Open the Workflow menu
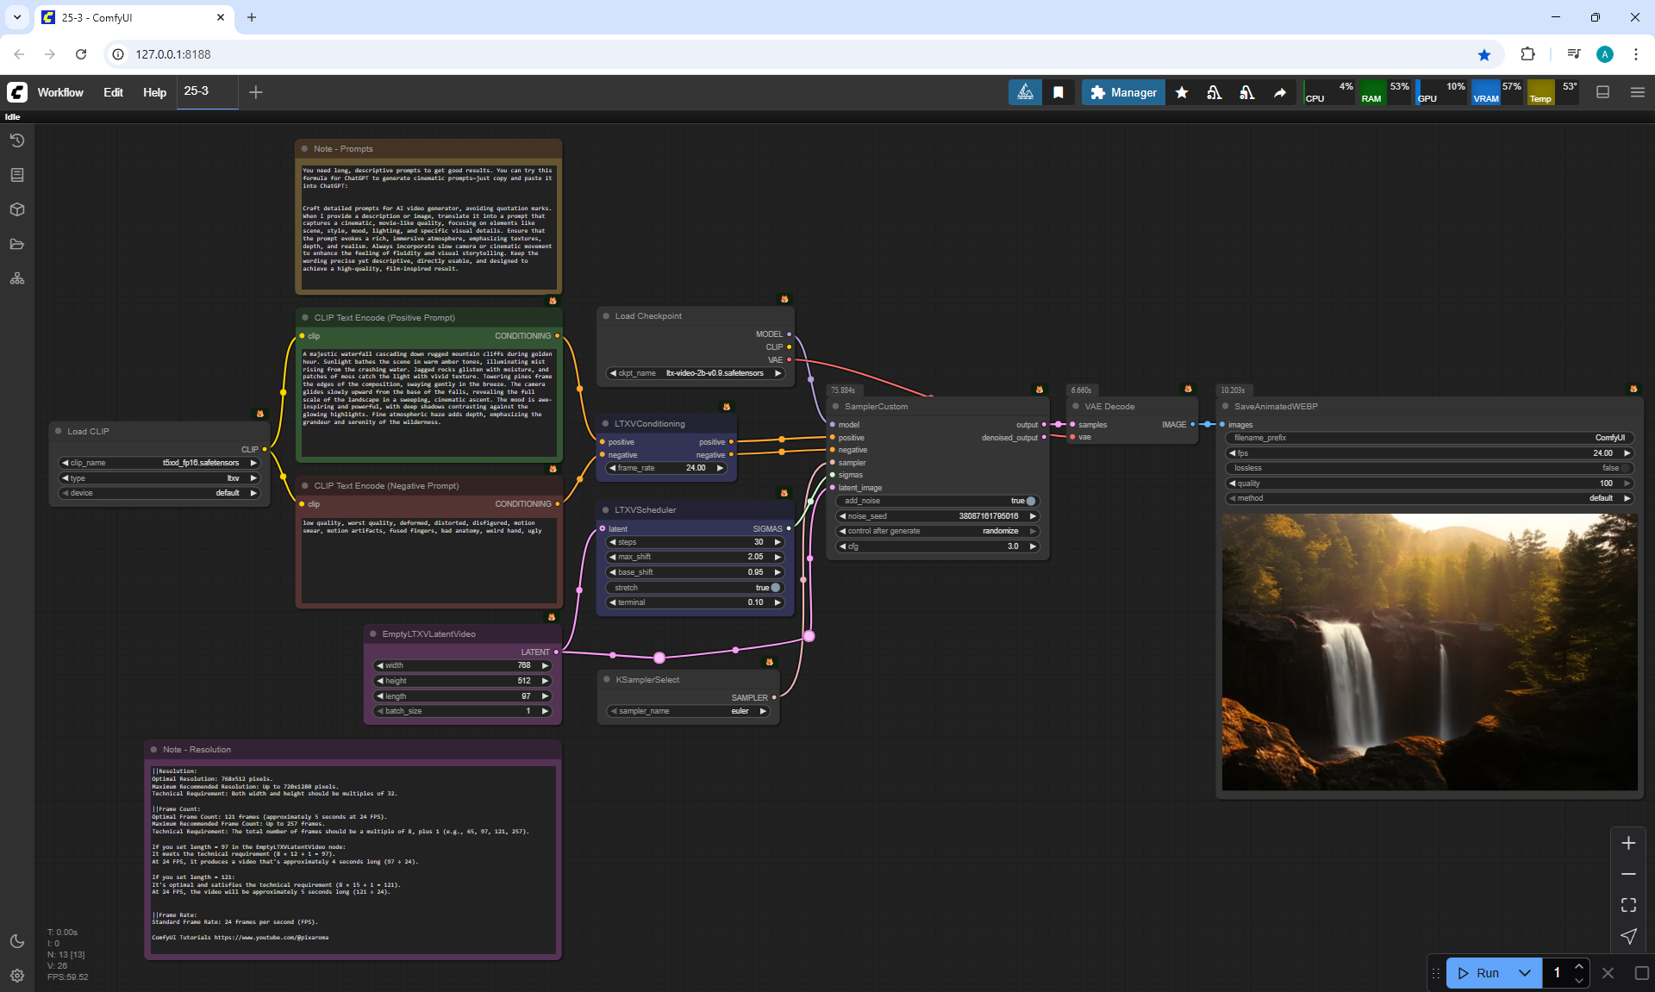Screen dimensions: 1655x992 [60, 92]
